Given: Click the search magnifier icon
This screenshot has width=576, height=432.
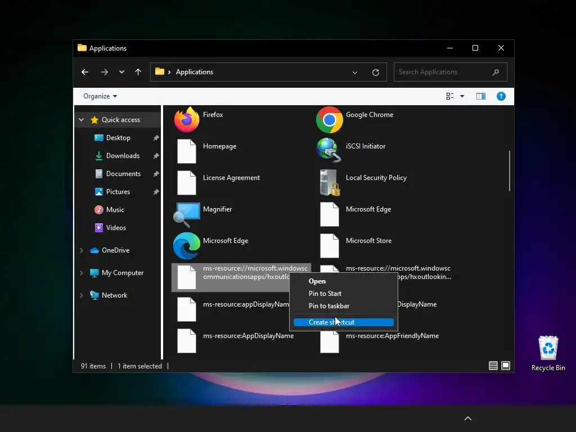Looking at the screenshot, I should (496, 72).
